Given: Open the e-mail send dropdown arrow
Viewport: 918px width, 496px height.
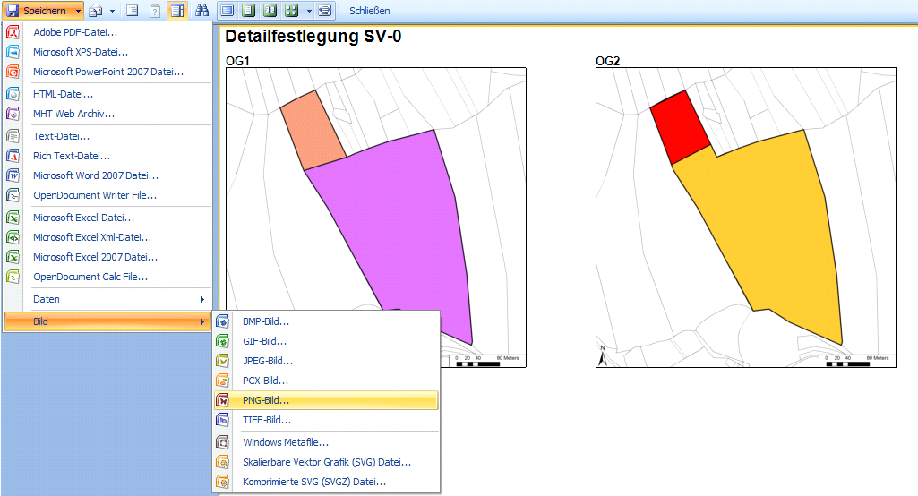Looking at the screenshot, I should click(x=112, y=11).
